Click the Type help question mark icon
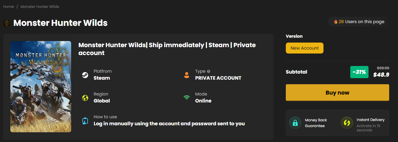 [209, 71]
